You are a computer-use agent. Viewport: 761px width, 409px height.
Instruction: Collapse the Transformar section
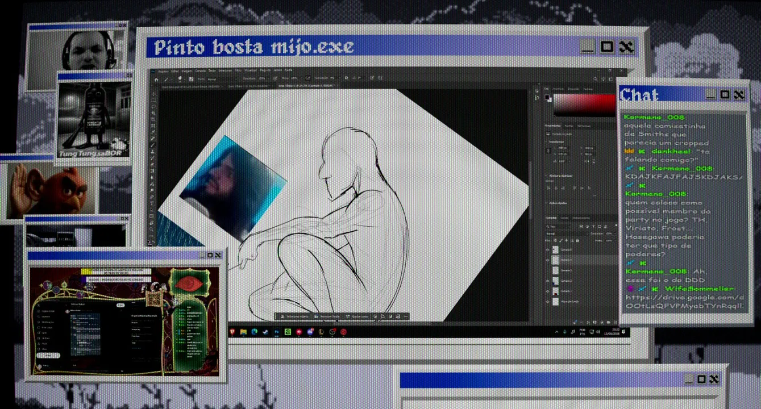click(x=547, y=142)
